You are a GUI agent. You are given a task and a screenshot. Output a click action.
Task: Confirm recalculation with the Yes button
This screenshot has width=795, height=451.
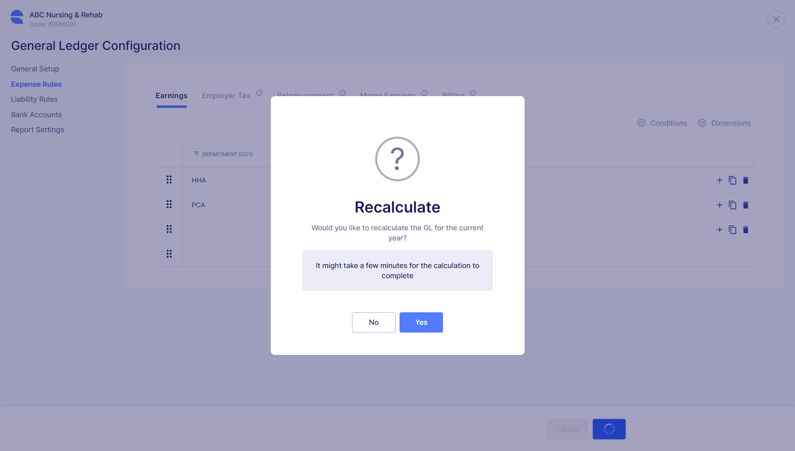[421, 322]
